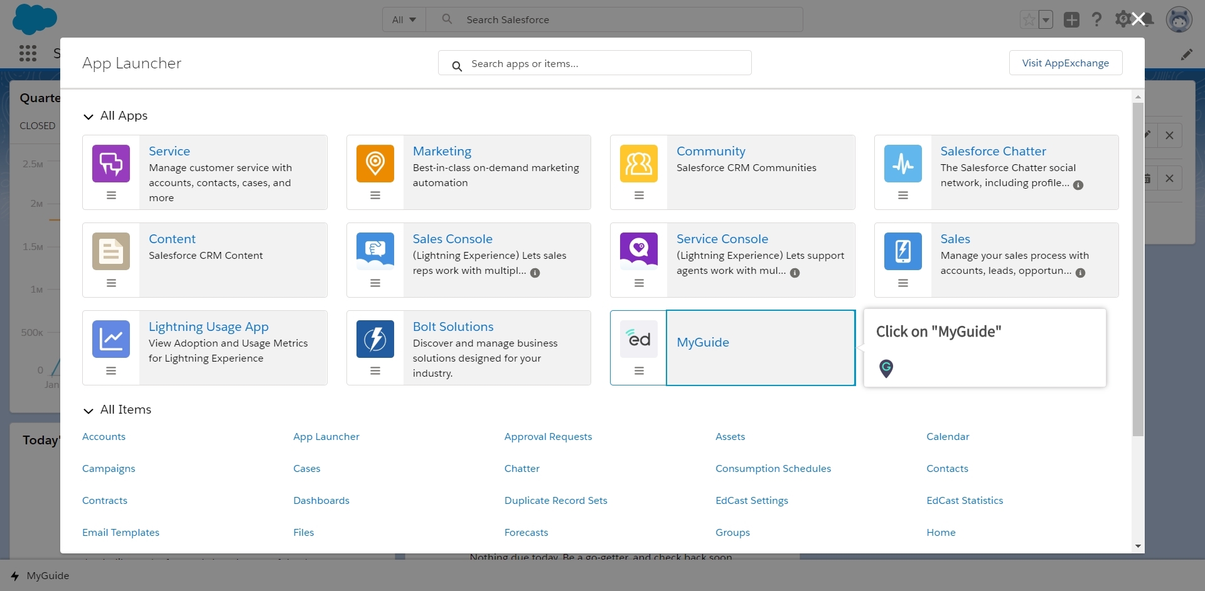Open the Marketing app icon
1205x591 pixels.
point(375,164)
